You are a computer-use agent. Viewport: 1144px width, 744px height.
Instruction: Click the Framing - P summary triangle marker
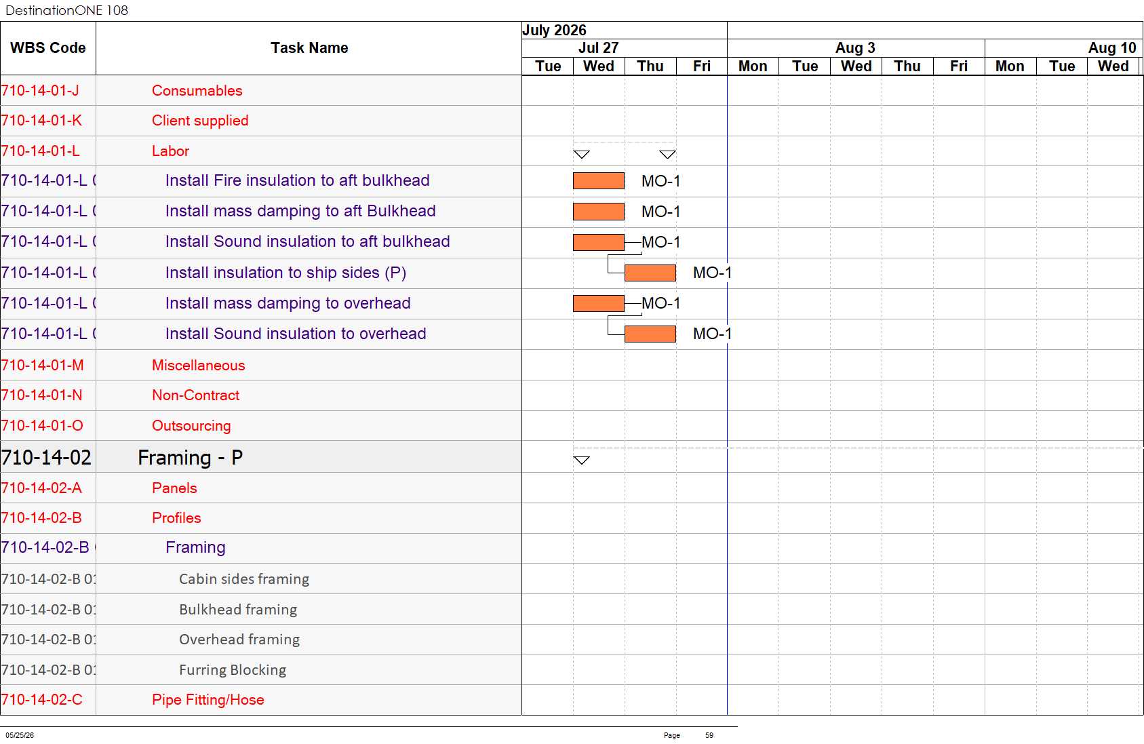click(x=582, y=461)
